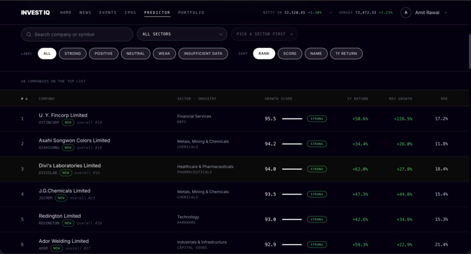This screenshot has width=471, height=254.
Task: Click the NEW badge on REDINGTON
Action: point(68,223)
